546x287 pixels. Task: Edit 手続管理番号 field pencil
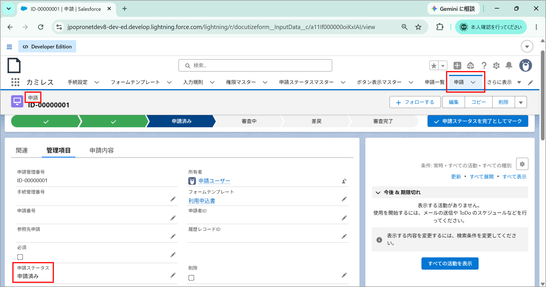173,199
